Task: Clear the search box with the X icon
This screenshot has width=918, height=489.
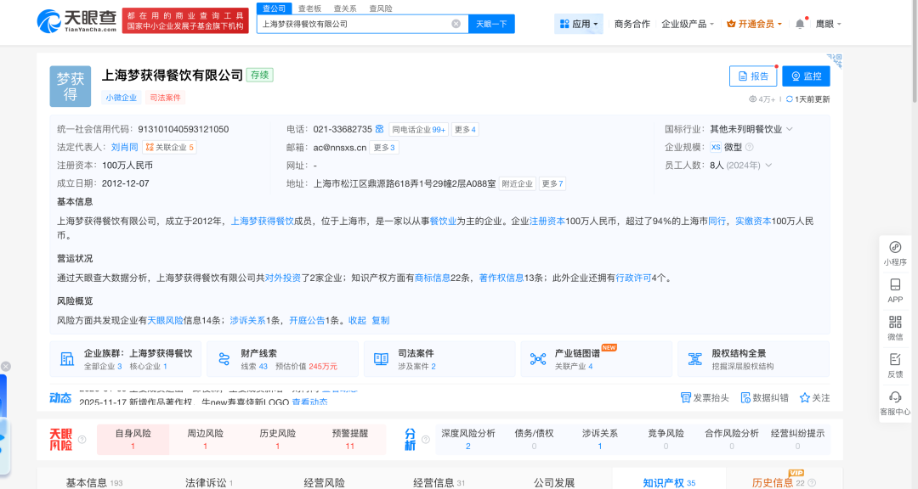Action: [456, 24]
